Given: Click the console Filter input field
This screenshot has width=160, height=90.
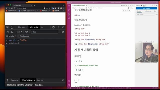Looking at the screenshot, I should coord(44,32).
